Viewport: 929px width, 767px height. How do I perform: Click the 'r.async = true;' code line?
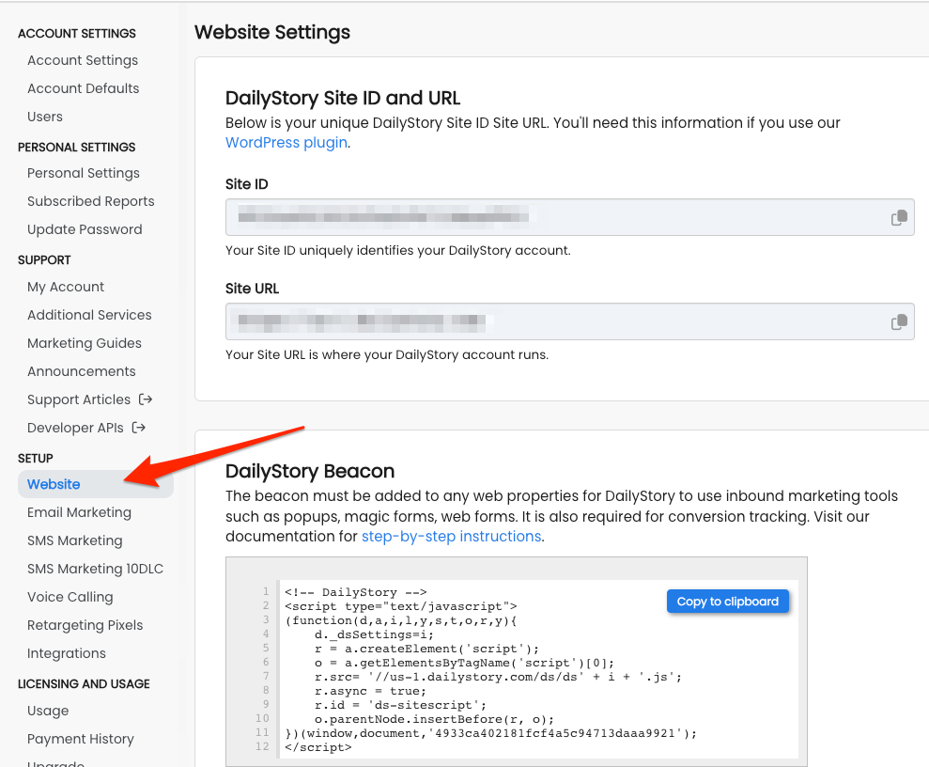(x=370, y=691)
